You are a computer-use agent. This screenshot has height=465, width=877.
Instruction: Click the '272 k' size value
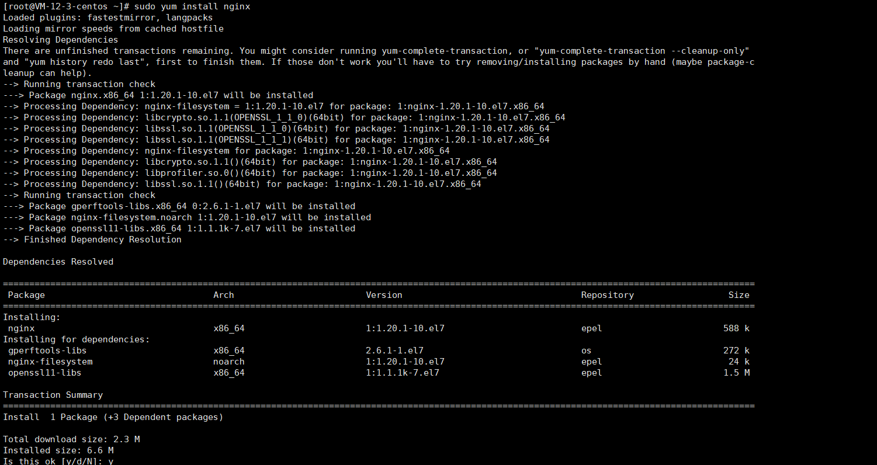737,351
